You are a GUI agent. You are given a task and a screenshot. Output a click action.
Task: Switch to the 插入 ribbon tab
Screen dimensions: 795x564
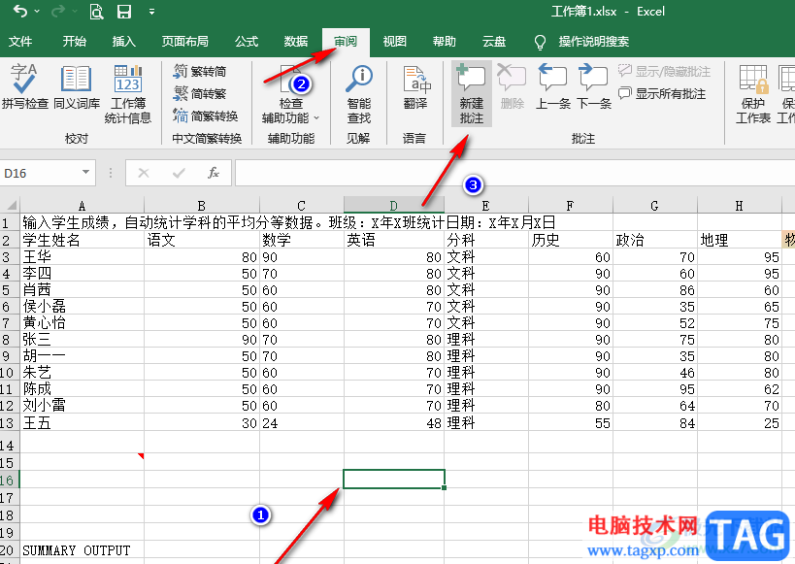click(123, 41)
